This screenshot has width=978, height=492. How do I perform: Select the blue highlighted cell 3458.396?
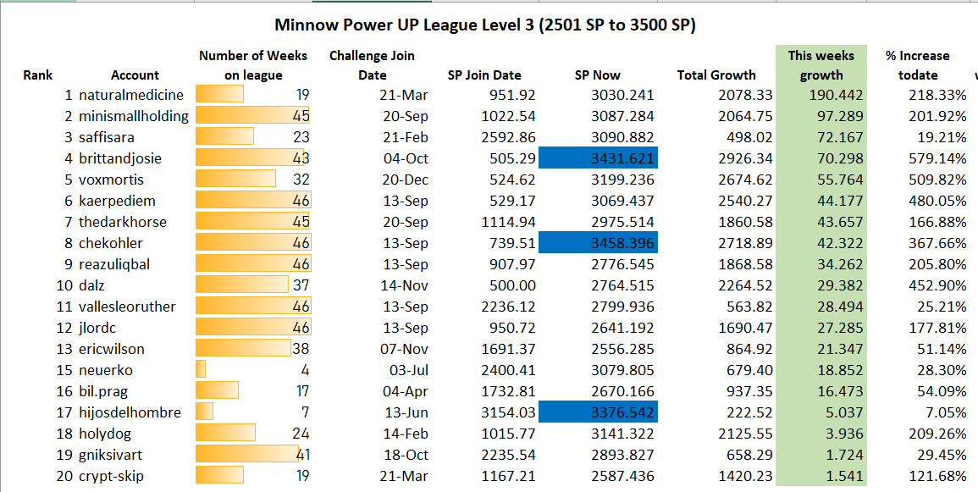pos(598,243)
